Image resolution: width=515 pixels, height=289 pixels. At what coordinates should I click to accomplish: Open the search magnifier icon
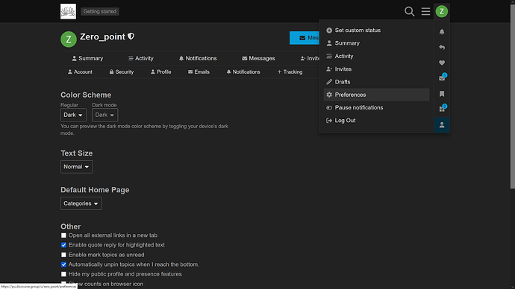[409, 11]
